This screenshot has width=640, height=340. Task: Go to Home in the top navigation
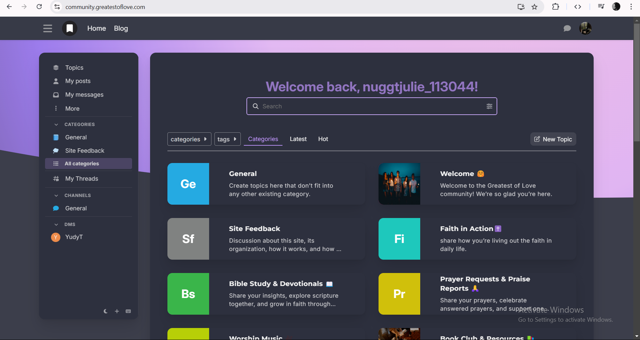pos(97,28)
